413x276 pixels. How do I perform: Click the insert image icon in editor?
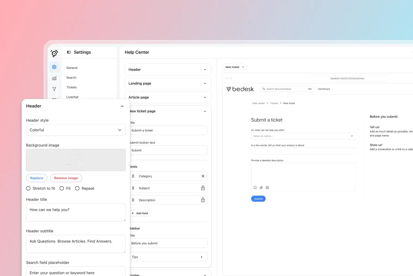pyautogui.click(x=267, y=188)
